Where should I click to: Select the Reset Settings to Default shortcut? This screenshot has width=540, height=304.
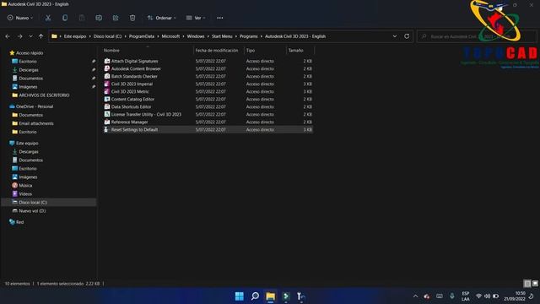(x=208, y=129)
